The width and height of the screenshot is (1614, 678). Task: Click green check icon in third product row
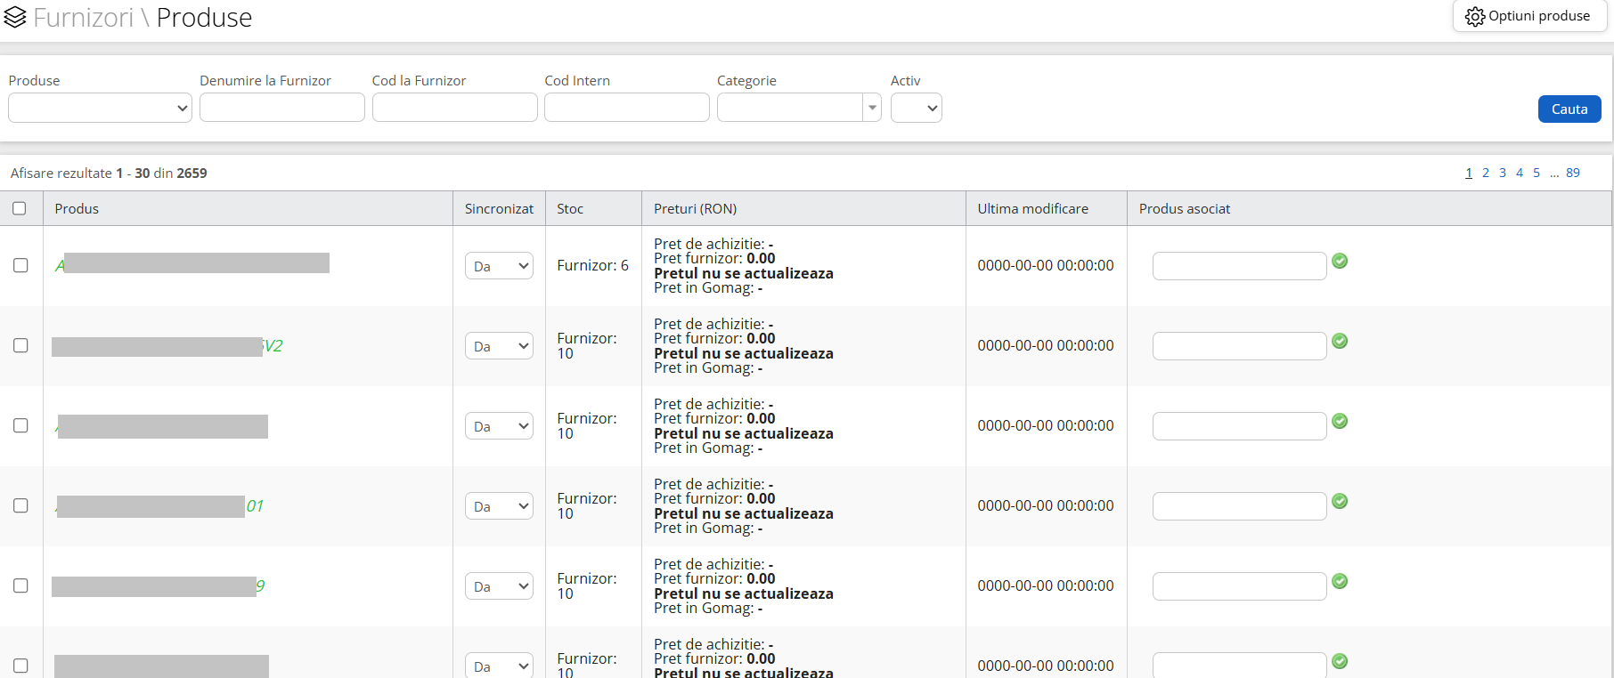pos(1339,421)
